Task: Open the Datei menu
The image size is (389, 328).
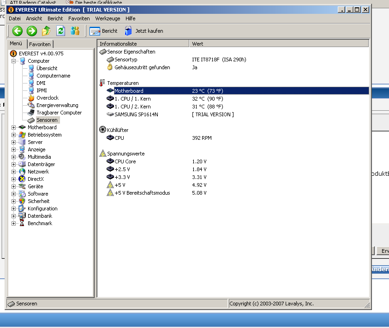Action: (x=15, y=18)
